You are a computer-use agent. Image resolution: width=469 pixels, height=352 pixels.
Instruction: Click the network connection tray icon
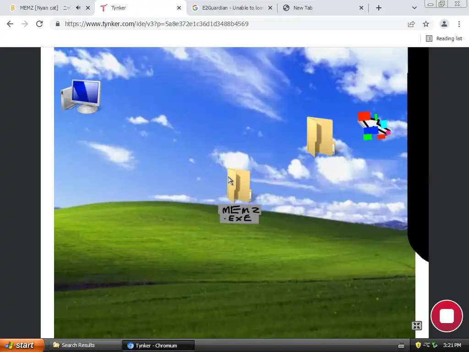point(426,345)
